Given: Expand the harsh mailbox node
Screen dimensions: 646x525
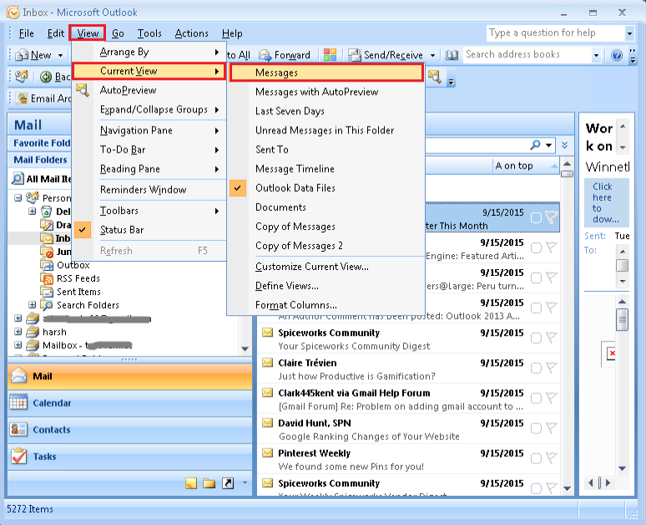Looking at the screenshot, I should click(18, 331).
